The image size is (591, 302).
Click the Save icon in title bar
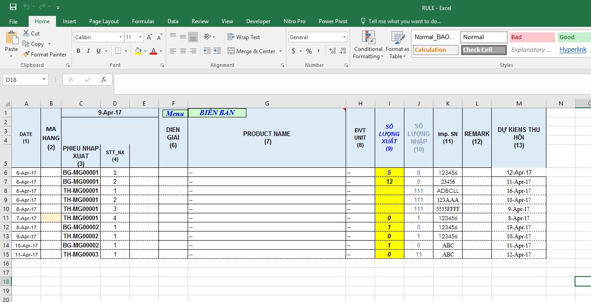[x=13, y=7]
